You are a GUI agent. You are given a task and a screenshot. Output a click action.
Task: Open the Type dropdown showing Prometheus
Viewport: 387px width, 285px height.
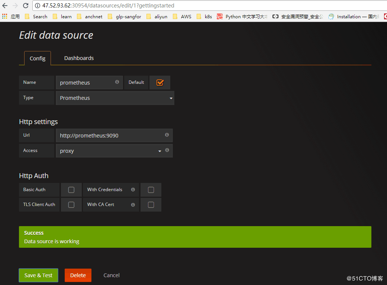click(x=115, y=98)
